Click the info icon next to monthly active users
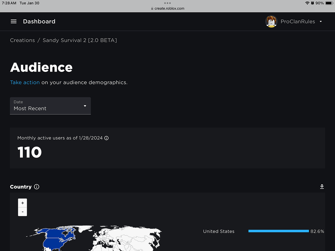This screenshot has height=251, width=335. [106, 138]
